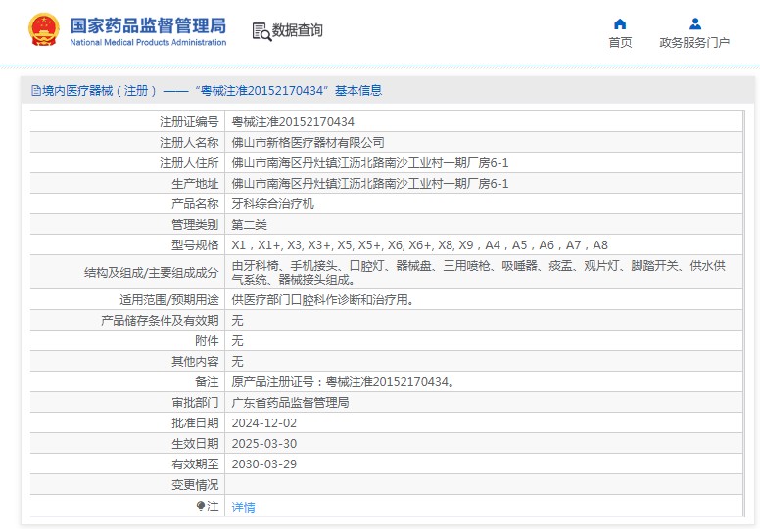Select the composition text starting 由牙科椅
Screen dimensions: 760x529
[478, 273]
